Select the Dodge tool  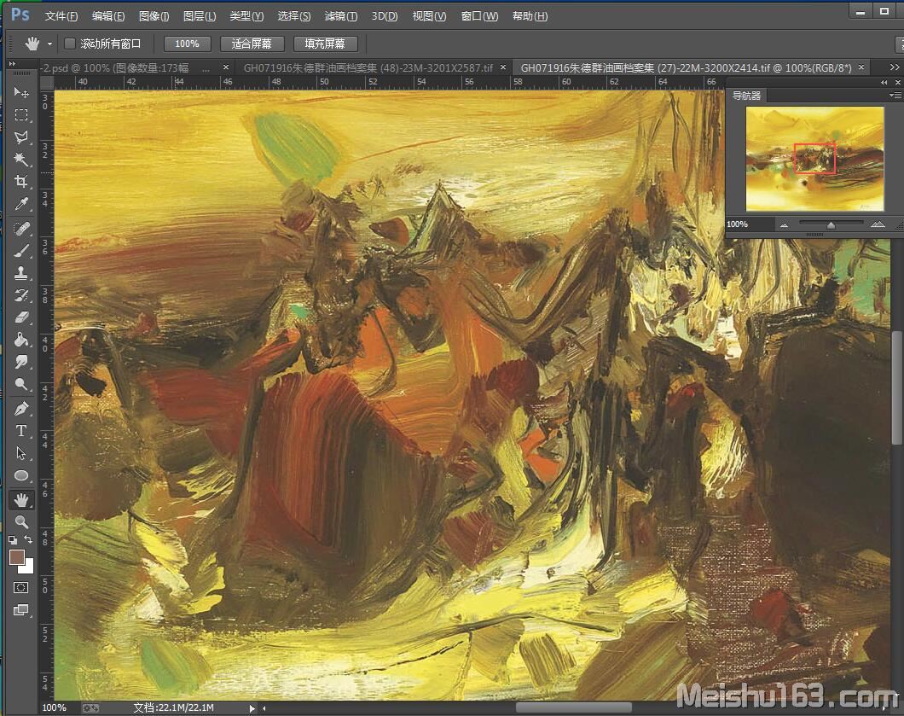[21, 384]
